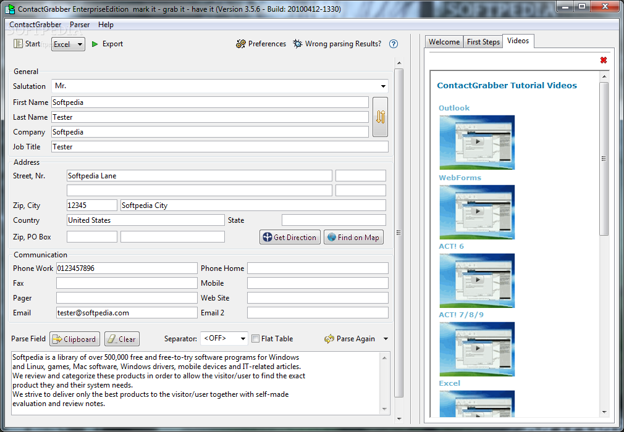Click the Mobile input field
Screen dimensions: 624x432
pos(318,283)
